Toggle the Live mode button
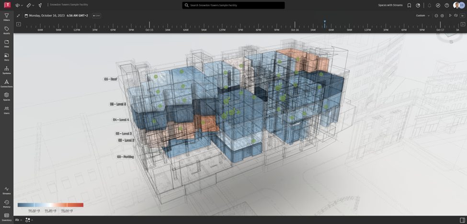This screenshot has height=224, width=467. 96,15
